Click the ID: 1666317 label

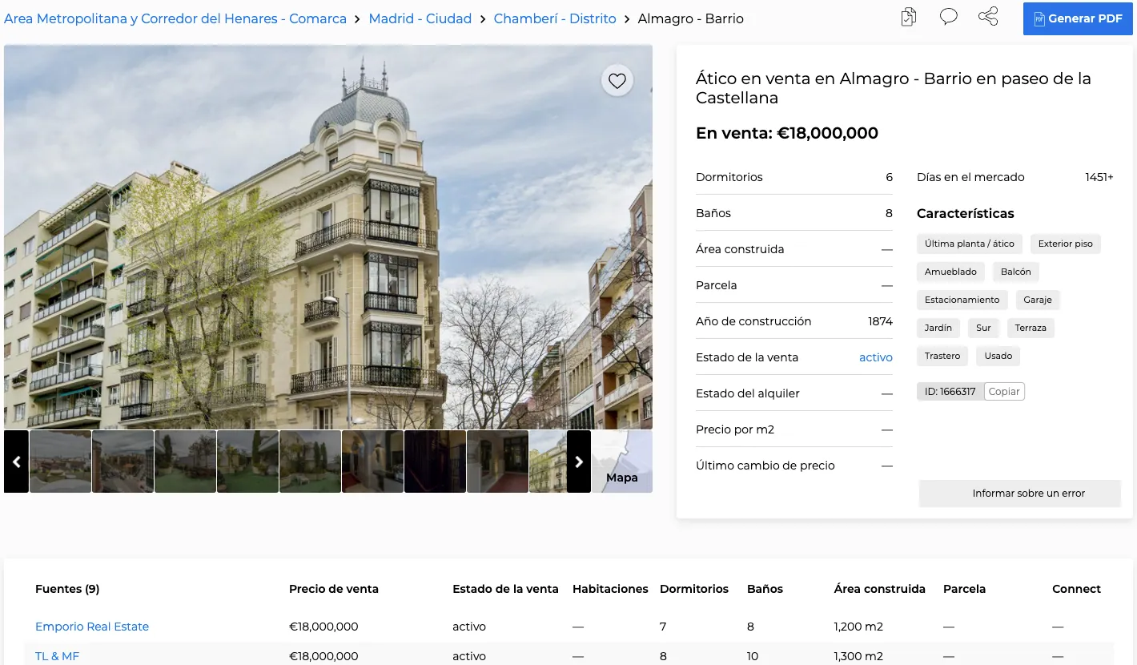950,392
